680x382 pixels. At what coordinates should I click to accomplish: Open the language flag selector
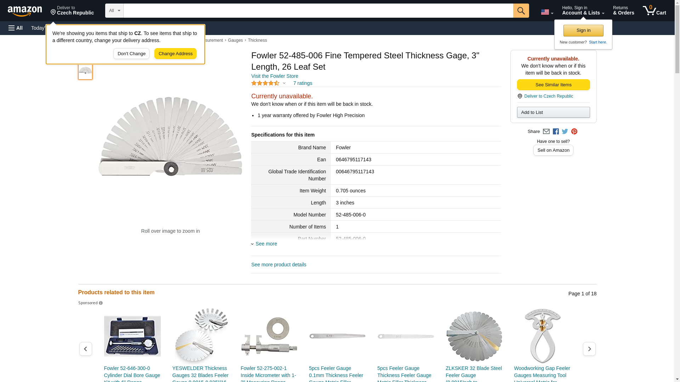point(547,12)
